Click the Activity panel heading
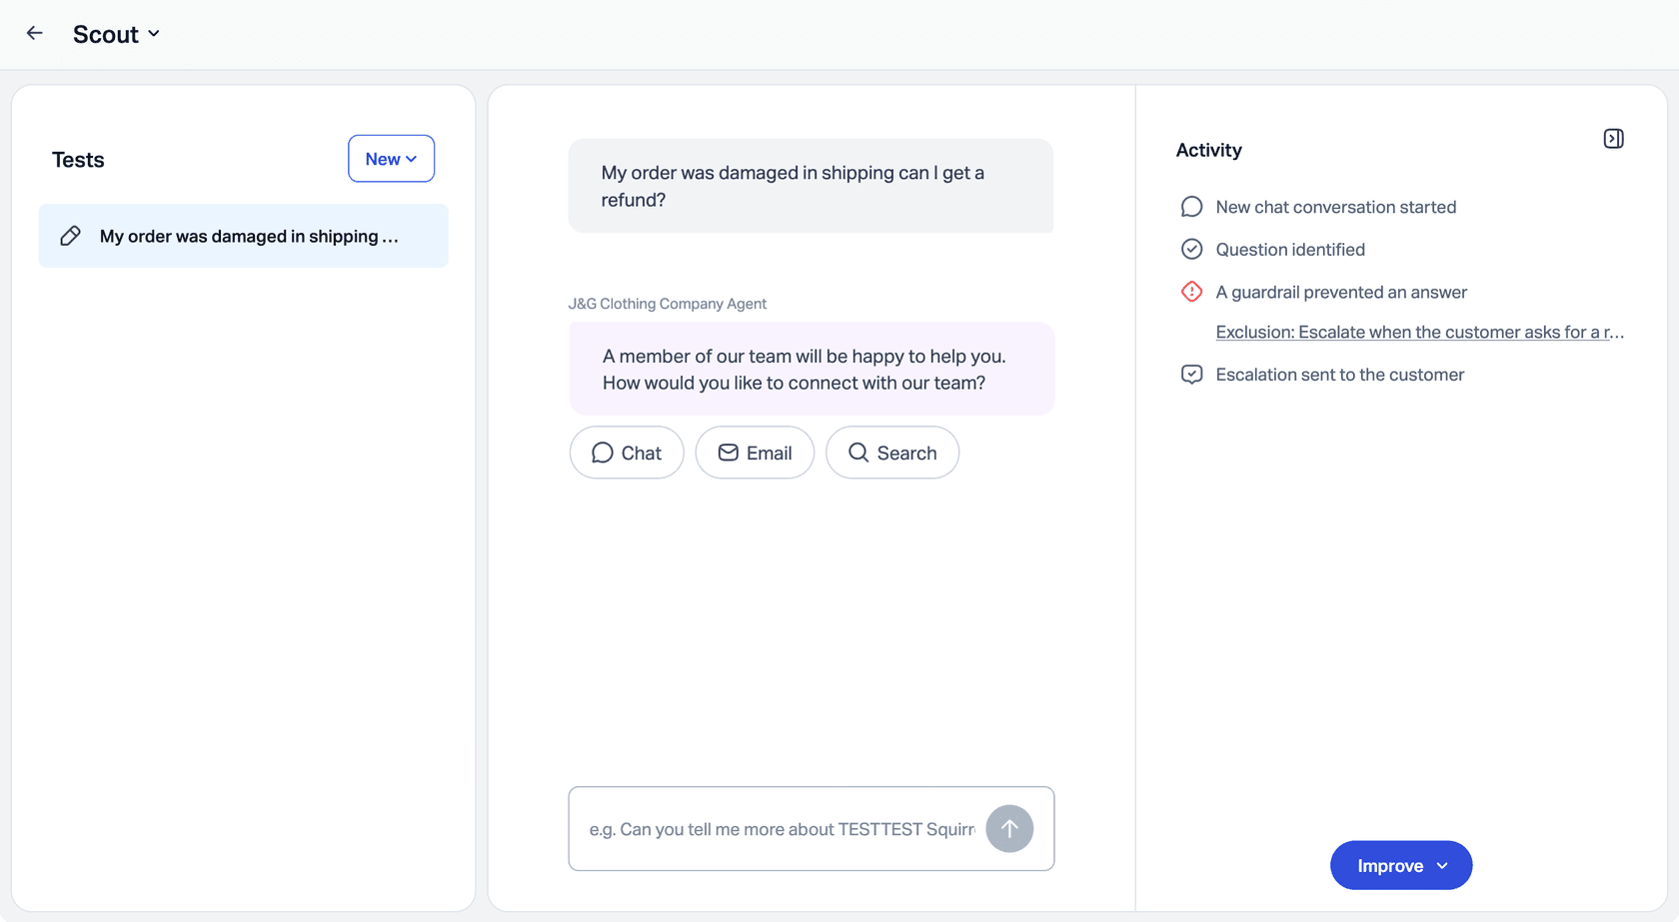The width and height of the screenshot is (1679, 922). pos(1208,150)
